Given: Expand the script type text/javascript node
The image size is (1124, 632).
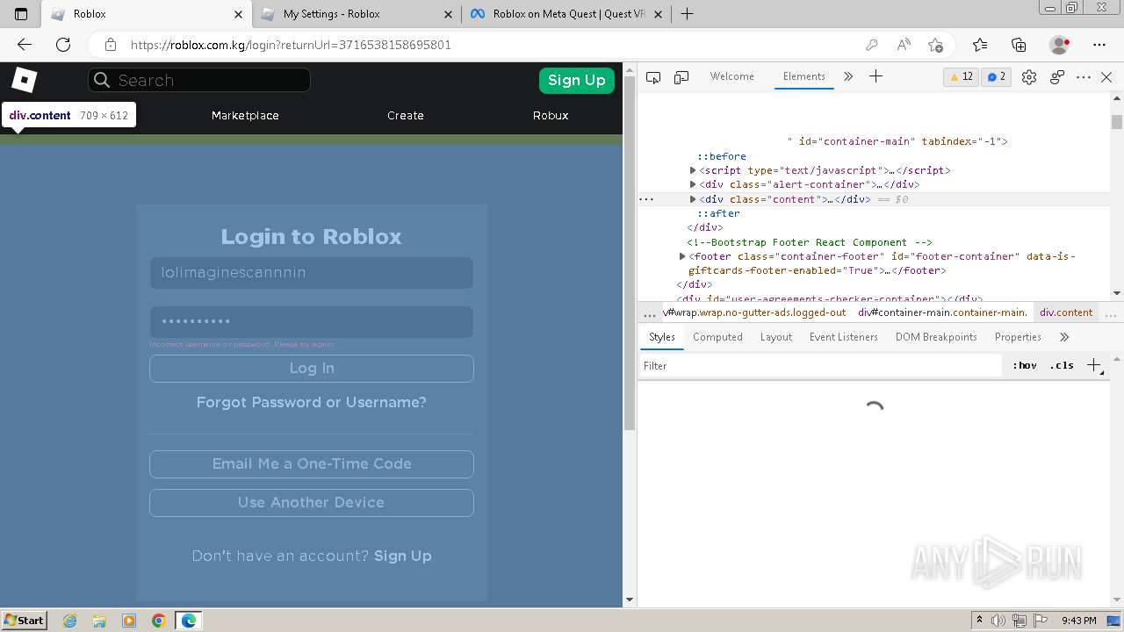Looking at the screenshot, I should pyautogui.click(x=693, y=170).
